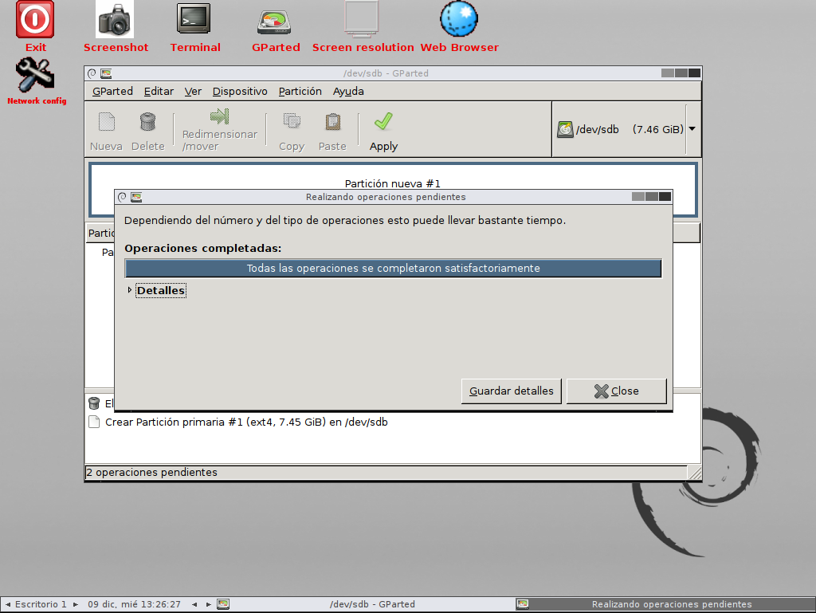The height and width of the screenshot is (613, 816).
Task: Click the taskbar date and time display
Action: (134, 604)
